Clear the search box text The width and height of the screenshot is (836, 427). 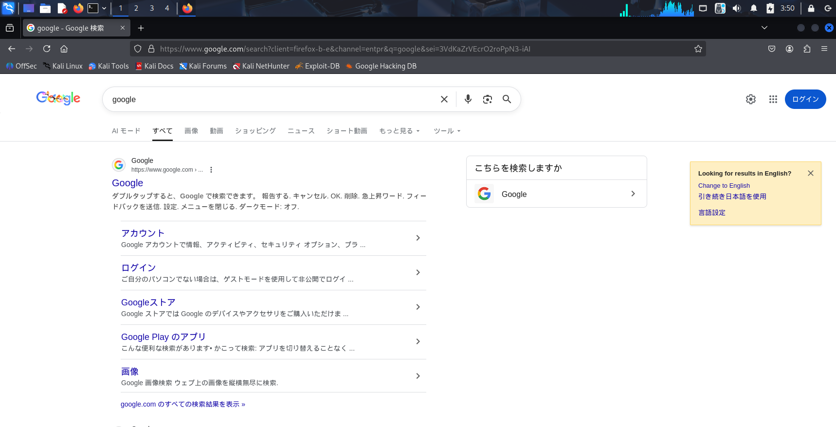(x=444, y=99)
